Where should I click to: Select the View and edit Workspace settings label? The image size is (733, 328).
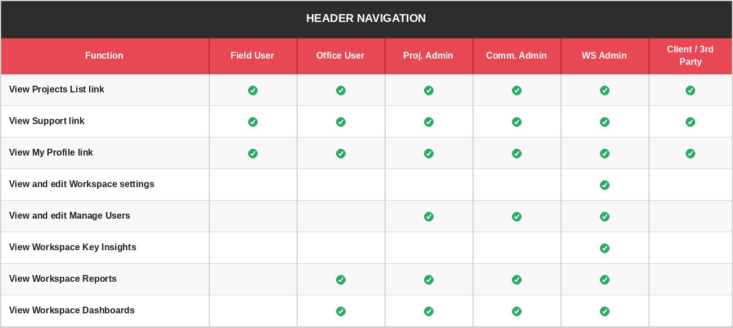coord(81,184)
